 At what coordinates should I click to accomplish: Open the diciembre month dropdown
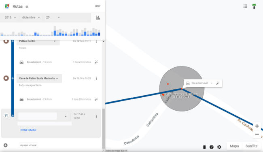coord(31,17)
